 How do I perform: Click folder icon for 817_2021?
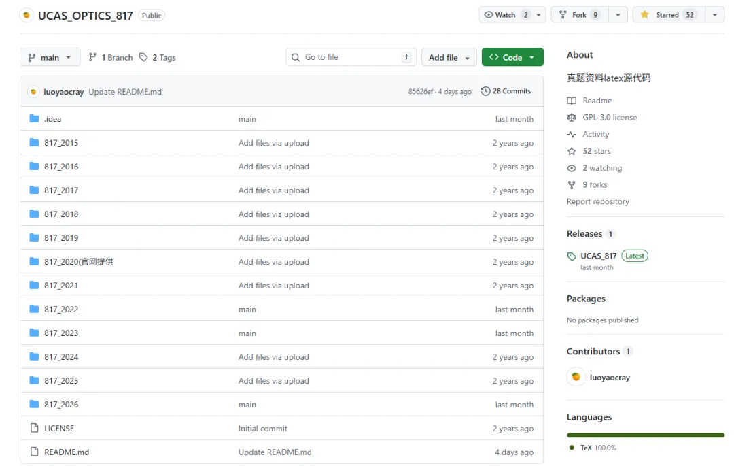pyautogui.click(x=34, y=285)
